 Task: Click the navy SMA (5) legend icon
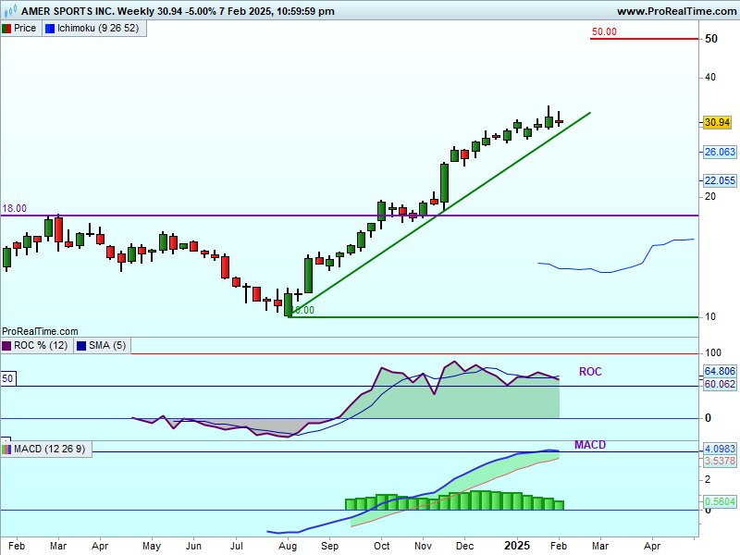click(80, 346)
